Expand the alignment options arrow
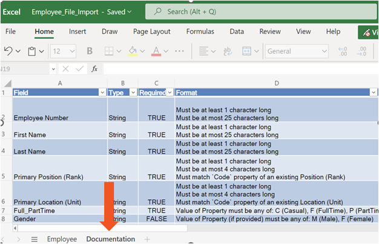Screen dimensions: 379x244 [x=213, y=51]
